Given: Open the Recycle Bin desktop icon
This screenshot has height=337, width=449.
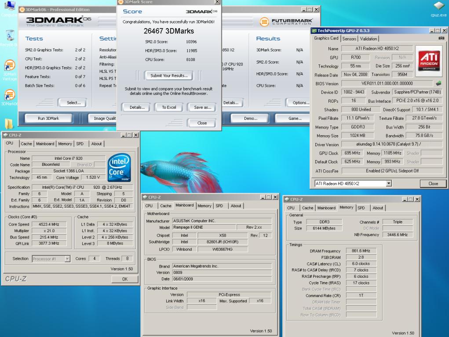Looking at the screenshot, I should tap(10, 37).
